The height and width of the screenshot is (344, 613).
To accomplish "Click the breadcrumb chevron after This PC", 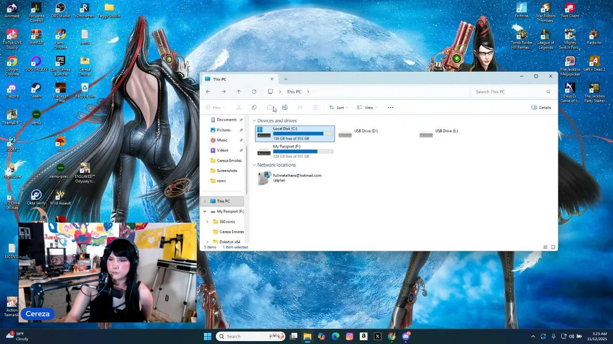I will (x=308, y=92).
